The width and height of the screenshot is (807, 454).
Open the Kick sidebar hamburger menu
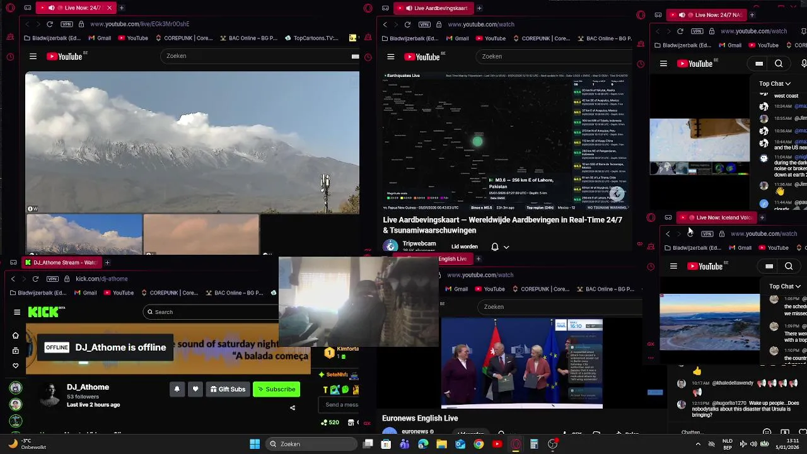coord(17,311)
